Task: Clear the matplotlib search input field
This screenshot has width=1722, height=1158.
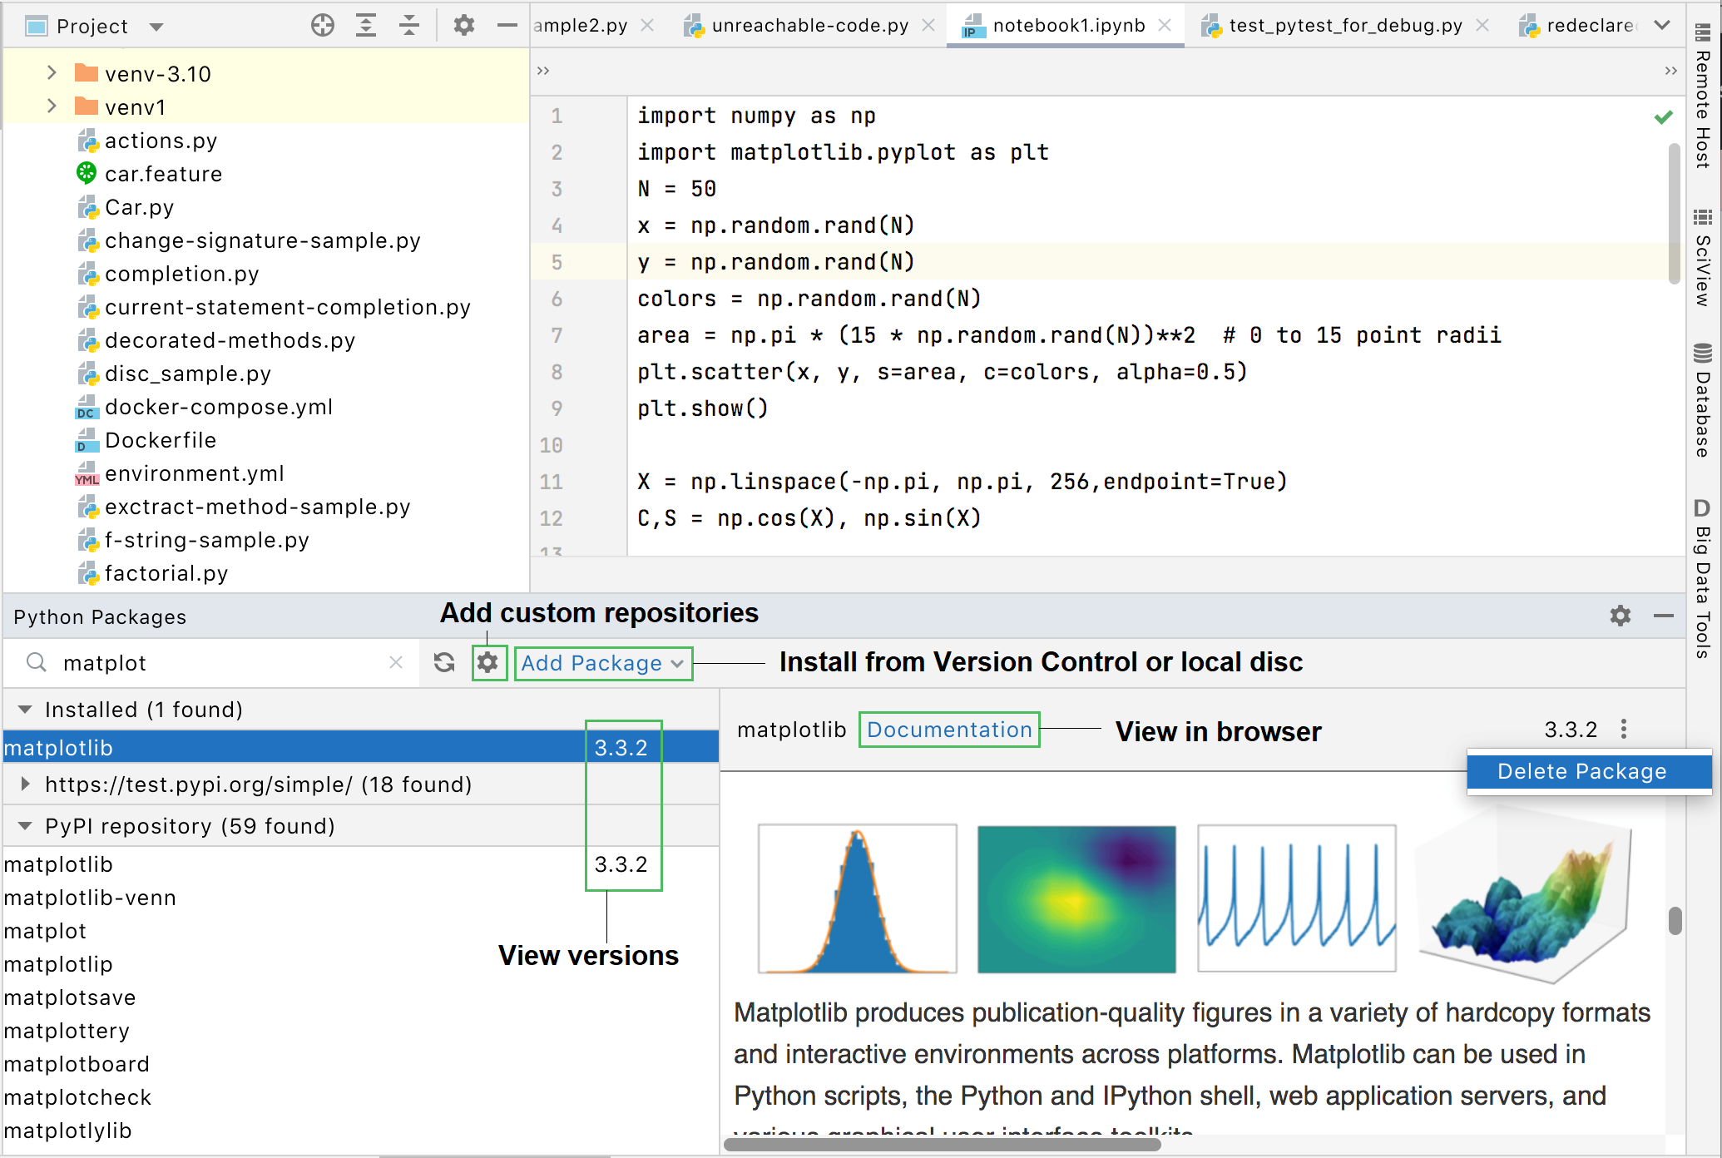Action: (398, 661)
